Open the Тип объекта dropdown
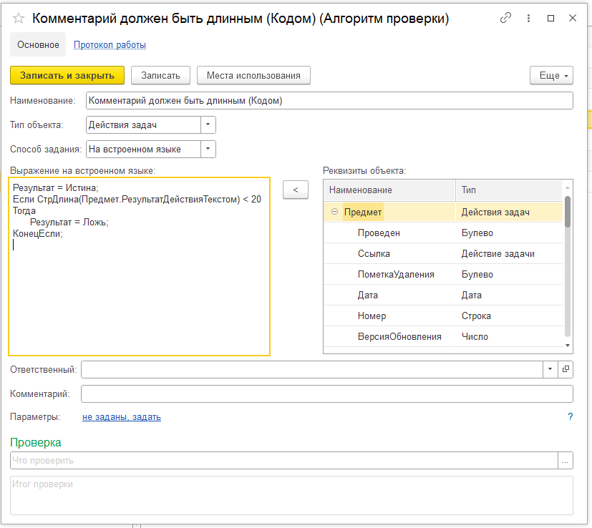The width and height of the screenshot is (592, 528). (208, 125)
